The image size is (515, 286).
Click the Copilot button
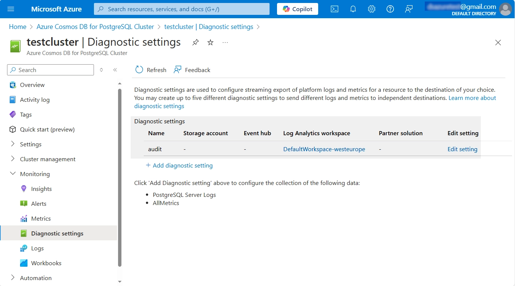297,9
